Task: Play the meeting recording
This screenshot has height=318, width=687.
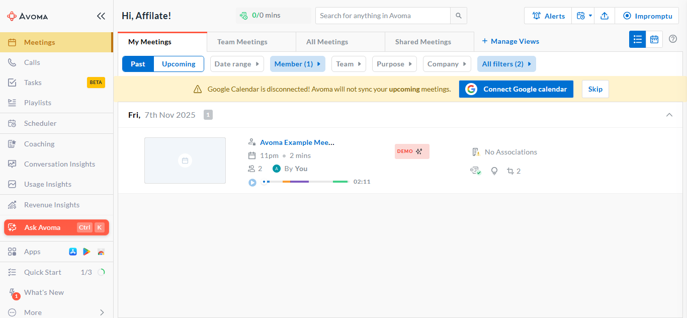Action: click(x=252, y=182)
